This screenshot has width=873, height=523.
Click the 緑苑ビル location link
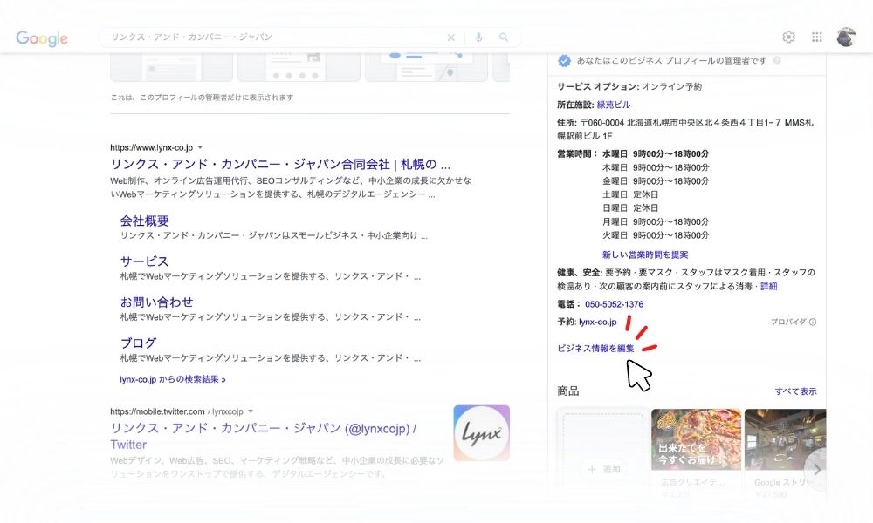[614, 105]
